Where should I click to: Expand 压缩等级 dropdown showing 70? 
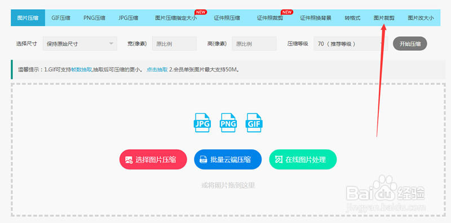pos(351,44)
